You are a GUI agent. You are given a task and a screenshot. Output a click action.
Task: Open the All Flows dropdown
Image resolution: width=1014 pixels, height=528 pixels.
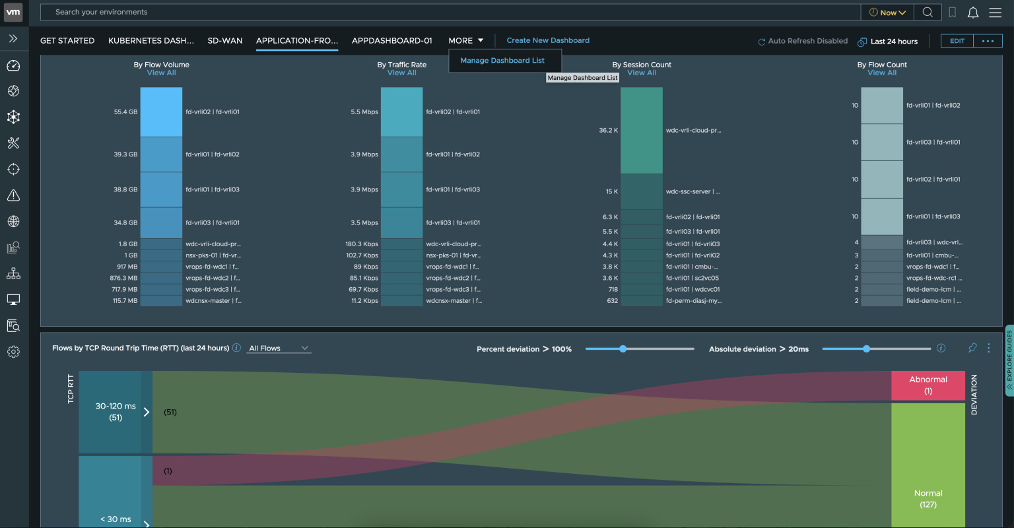pos(279,348)
